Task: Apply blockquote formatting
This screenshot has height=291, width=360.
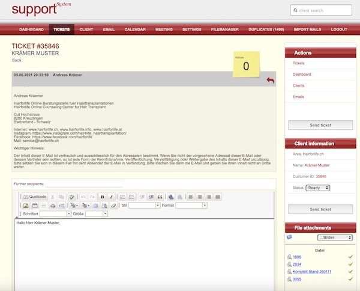Action: coord(160,197)
